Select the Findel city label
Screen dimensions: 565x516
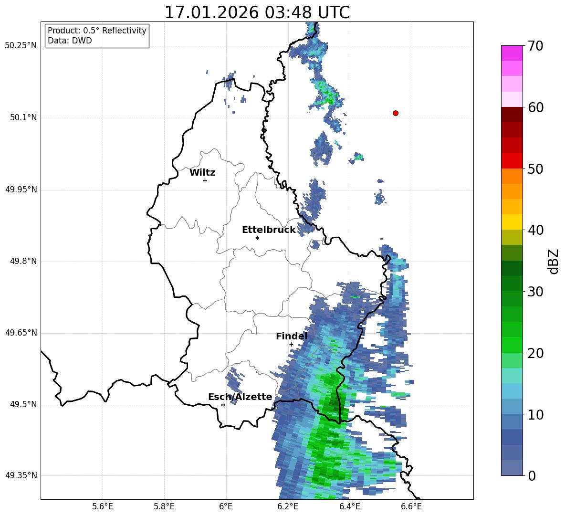tap(292, 336)
